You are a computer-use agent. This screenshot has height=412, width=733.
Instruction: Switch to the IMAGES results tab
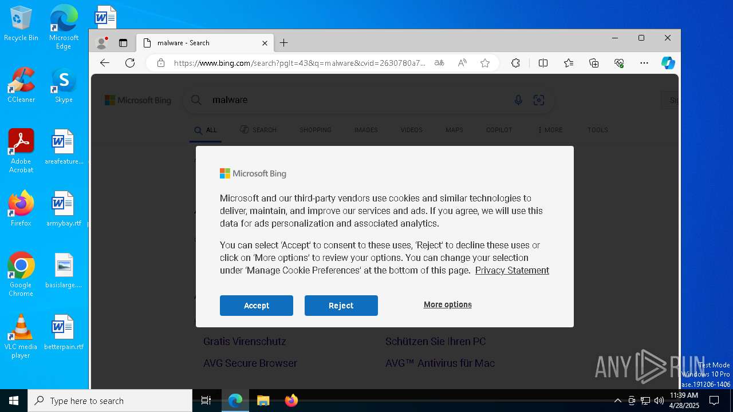(x=366, y=130)
